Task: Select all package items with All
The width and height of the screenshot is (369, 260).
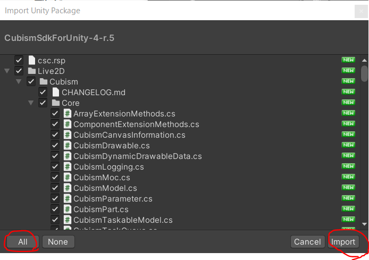Action: point(22,241)
